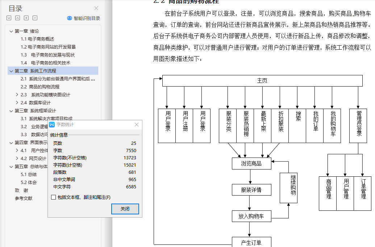Image resolution: width=375 pixels, height=247 pixels.
Task: Select the 浏览商品 flowchart box
Action: (251, 164)
